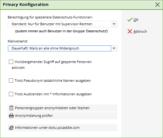Click the red X Abbruch icon
This screenshot has height=138, width=163.
pos(130,31)
